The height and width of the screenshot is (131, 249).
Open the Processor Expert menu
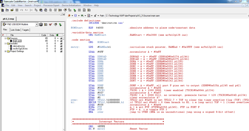coord(51,5)
